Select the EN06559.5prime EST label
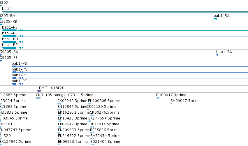This screenshot has height=146, width=248. (73, 142)
